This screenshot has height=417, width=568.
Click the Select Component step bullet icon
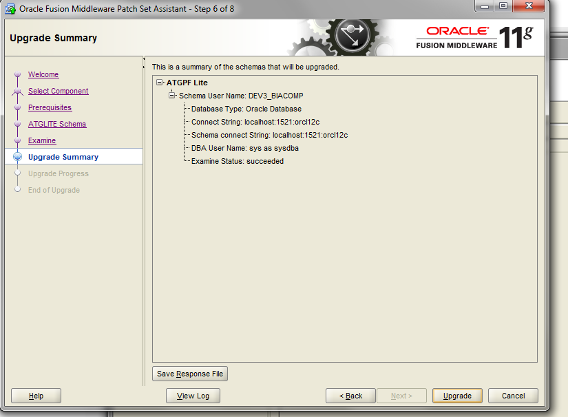[17, 92]
